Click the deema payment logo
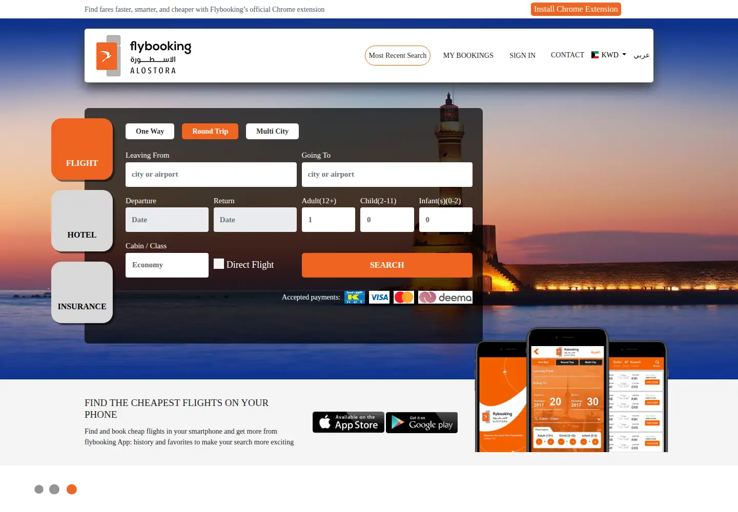 point(445,297)
